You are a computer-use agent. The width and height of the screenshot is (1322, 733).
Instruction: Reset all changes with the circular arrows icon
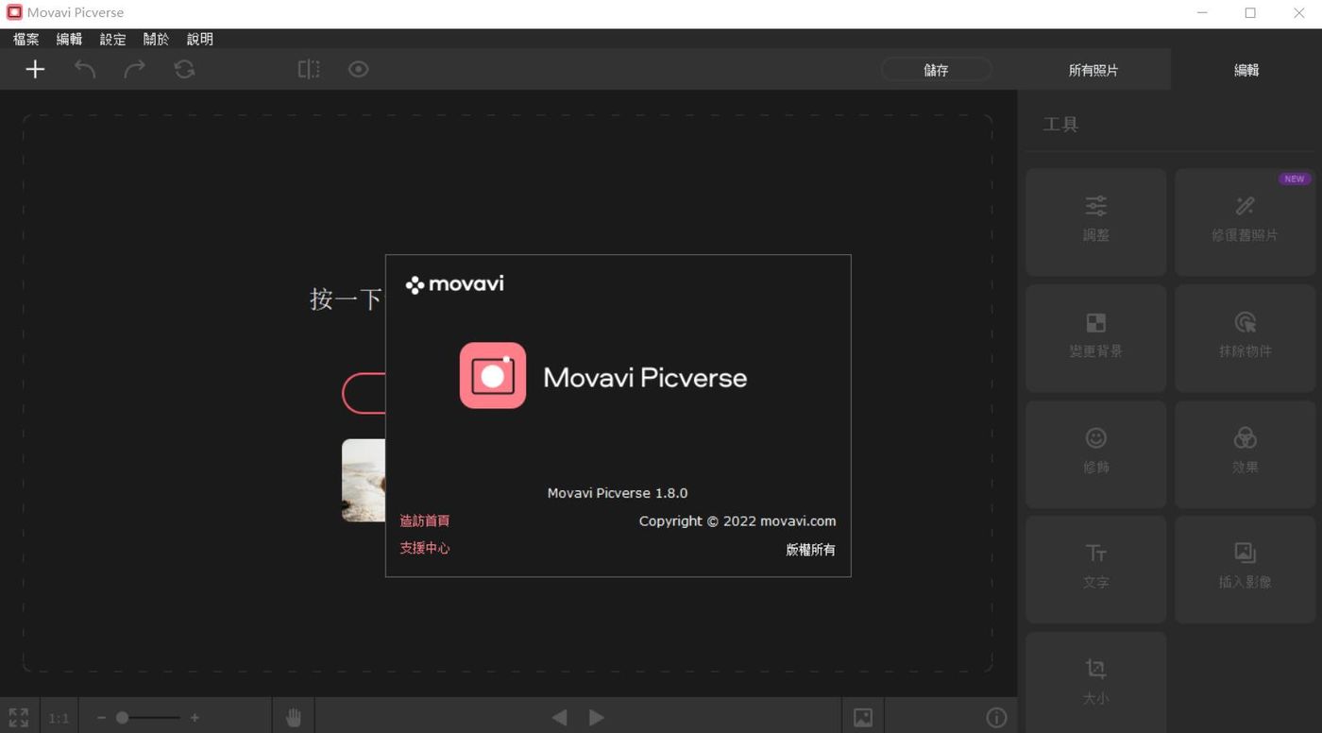(184, 69)
